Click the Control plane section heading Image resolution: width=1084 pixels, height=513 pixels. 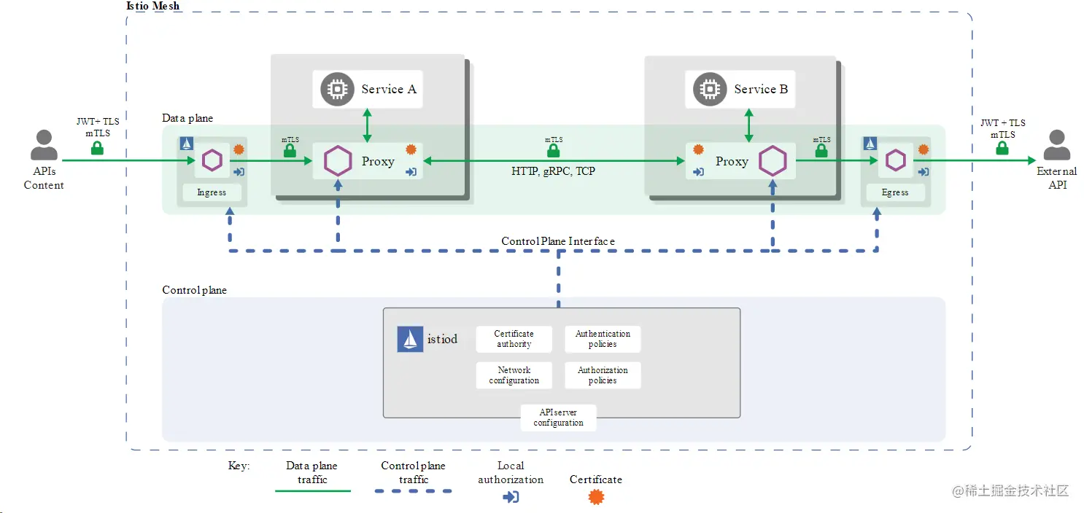tap(194, 290)
